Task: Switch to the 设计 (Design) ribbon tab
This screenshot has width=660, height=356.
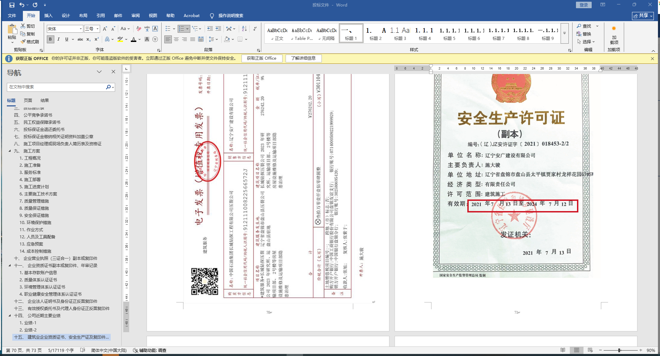Action: click(x=66, y=16)
